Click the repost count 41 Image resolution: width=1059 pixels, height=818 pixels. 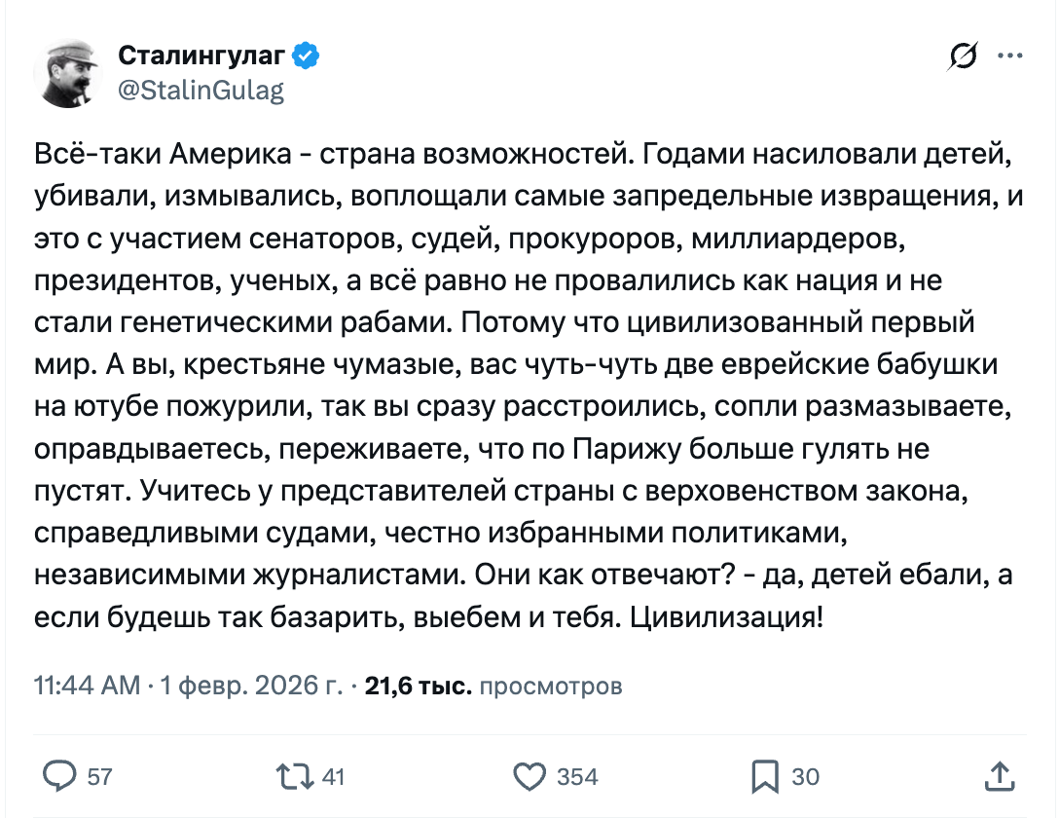point(333,777)
